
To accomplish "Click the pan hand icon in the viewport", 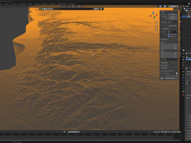I will (156, 24).
